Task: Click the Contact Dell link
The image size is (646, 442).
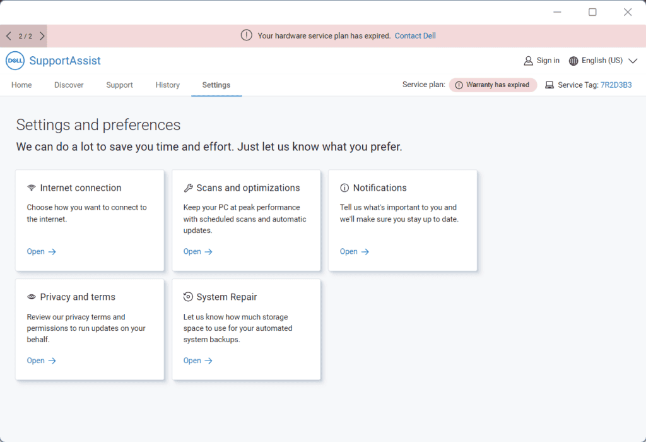Action: pyautogui.click(x=415, y=36)
